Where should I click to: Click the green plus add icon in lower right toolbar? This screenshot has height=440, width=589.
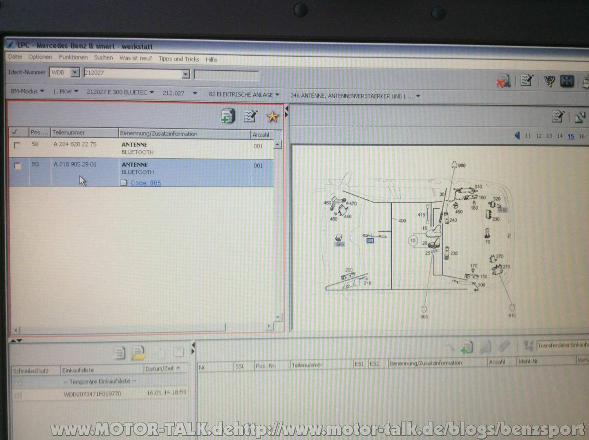466,347
